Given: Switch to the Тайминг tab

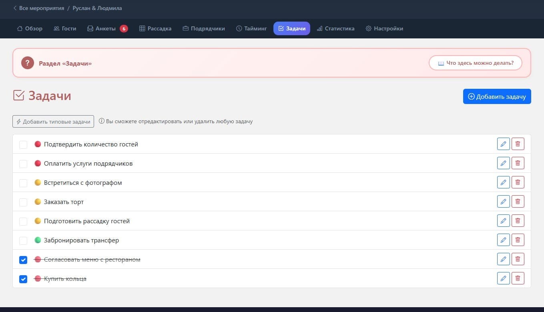Looking at the screenshot, I should pyautogui.click(x=251, y=28).
